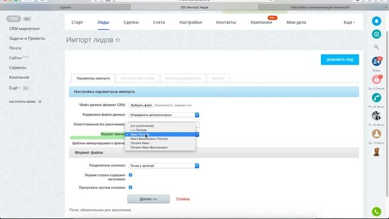
Task: Open 'Задачи и Проекты' in the sidebar
Action: (x=27, y=38)
